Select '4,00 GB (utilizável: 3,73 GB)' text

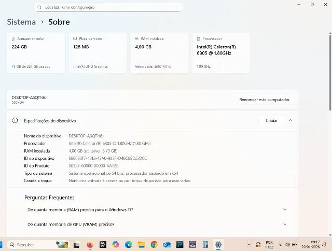pyautogui.click(x=93, y=151)
